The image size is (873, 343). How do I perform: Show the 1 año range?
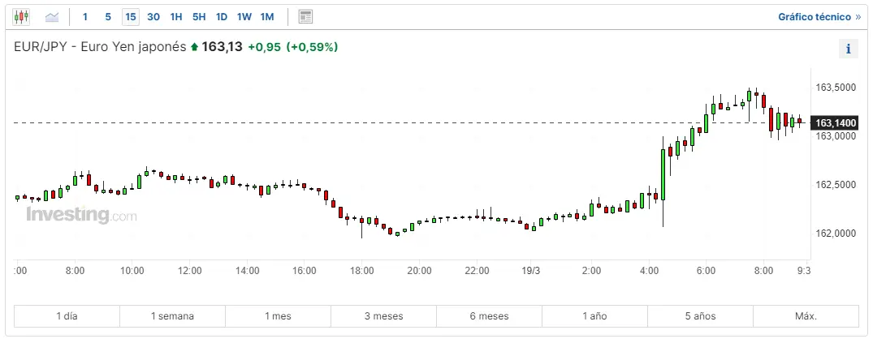[594, 316]
